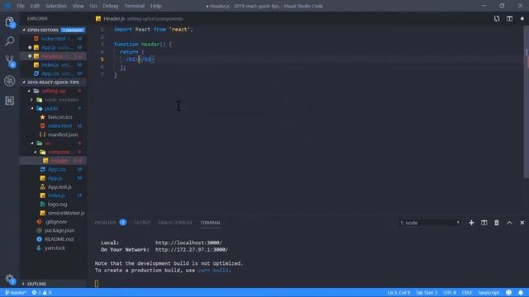
Task: Follow the 172.27.97.1:3000 network link
Action: [x=192, y=249]
